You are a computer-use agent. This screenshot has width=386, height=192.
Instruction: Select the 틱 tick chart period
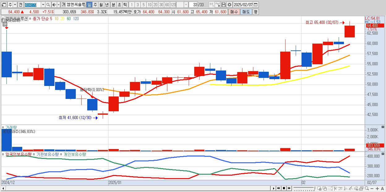coord(125,5)
